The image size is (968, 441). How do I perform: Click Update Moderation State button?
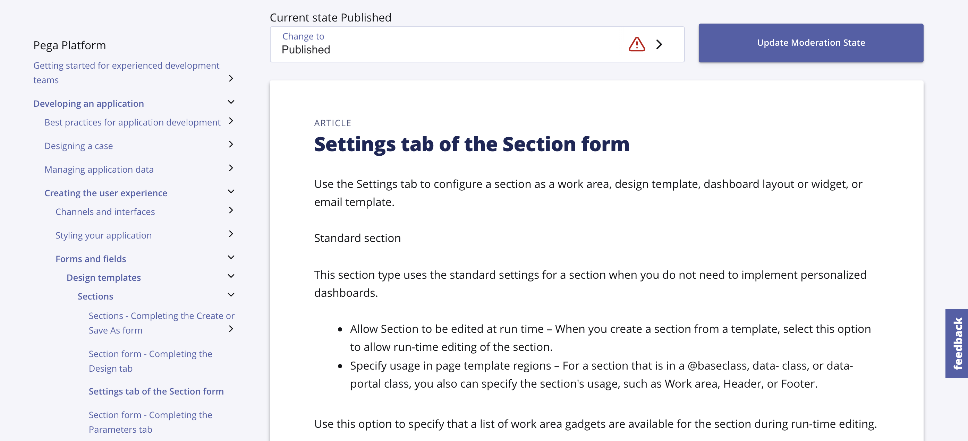(x=810, y=42)
